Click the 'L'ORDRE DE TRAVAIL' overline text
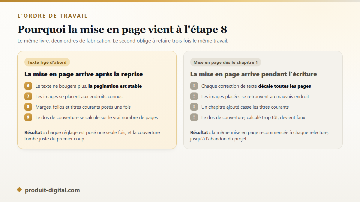The width and height of the screenshot is (360, 202). coord(52,16)
